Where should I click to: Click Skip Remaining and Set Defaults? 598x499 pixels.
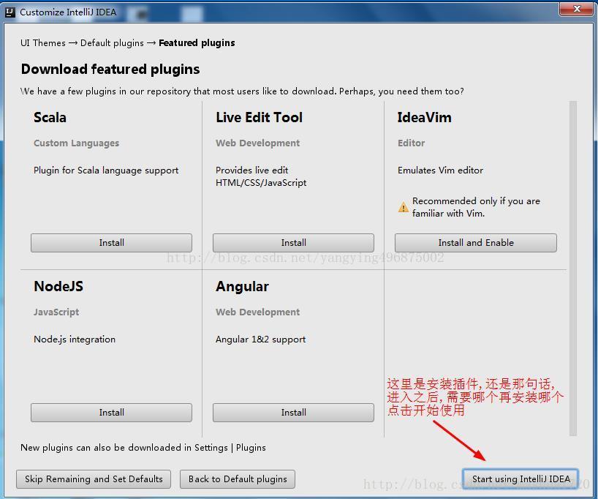coord(93,479)
